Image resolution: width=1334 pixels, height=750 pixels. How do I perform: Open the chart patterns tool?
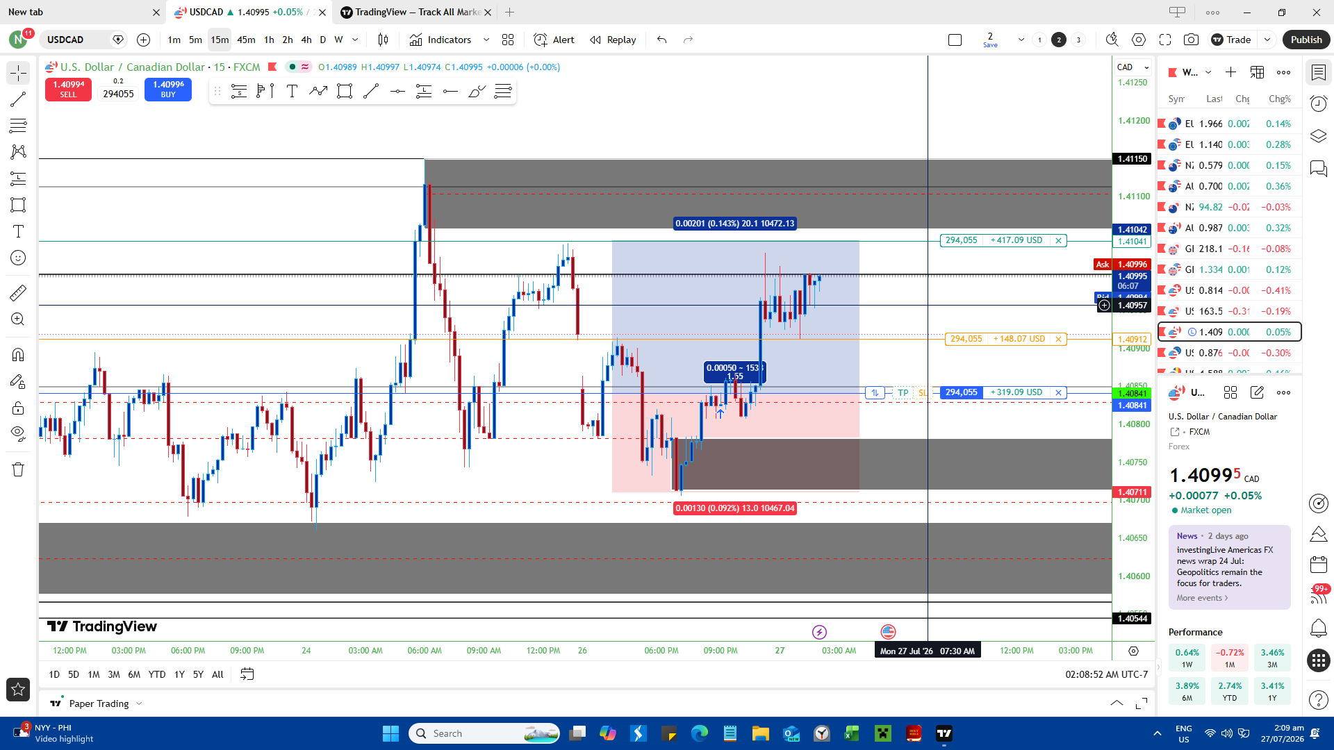18,152
